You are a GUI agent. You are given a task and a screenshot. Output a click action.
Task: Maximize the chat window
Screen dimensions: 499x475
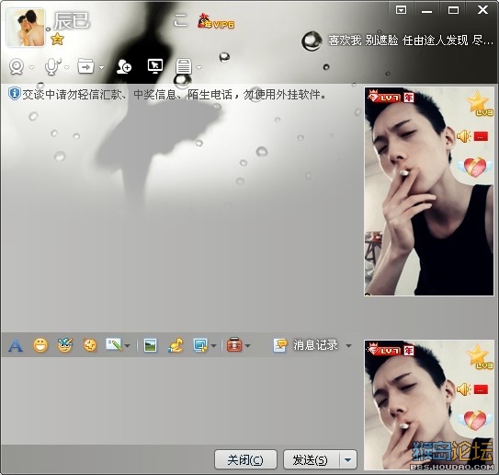pos(453,10)
